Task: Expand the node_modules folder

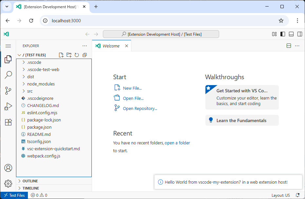Action: (54, 84)
